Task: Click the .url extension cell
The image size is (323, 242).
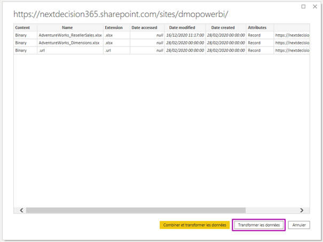Action: tap(116, 51)
